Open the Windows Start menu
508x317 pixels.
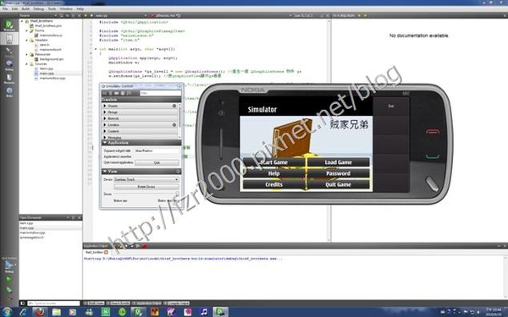7,312
